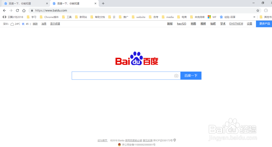Restore down the browser window
This screenshot has height=147, width=272.
(263, 3)
